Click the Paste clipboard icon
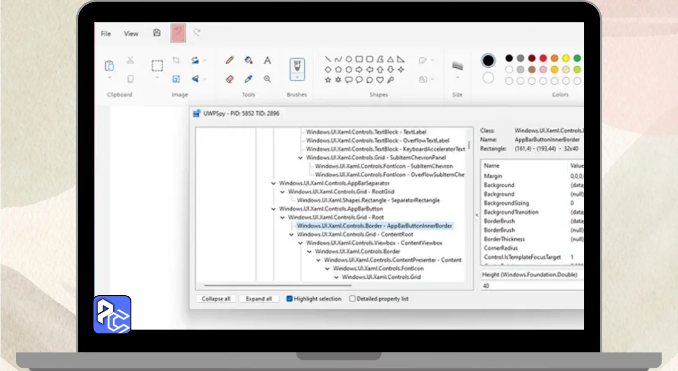Viewport: 678px width, 371px height. coord(109,66)
